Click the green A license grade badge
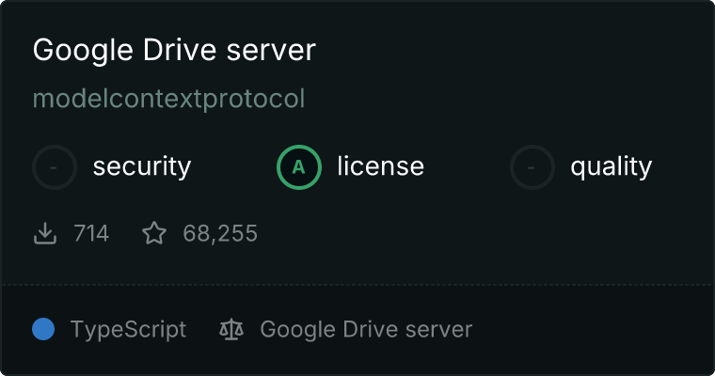This screenshot has width=715, height=376. [298, 167]
